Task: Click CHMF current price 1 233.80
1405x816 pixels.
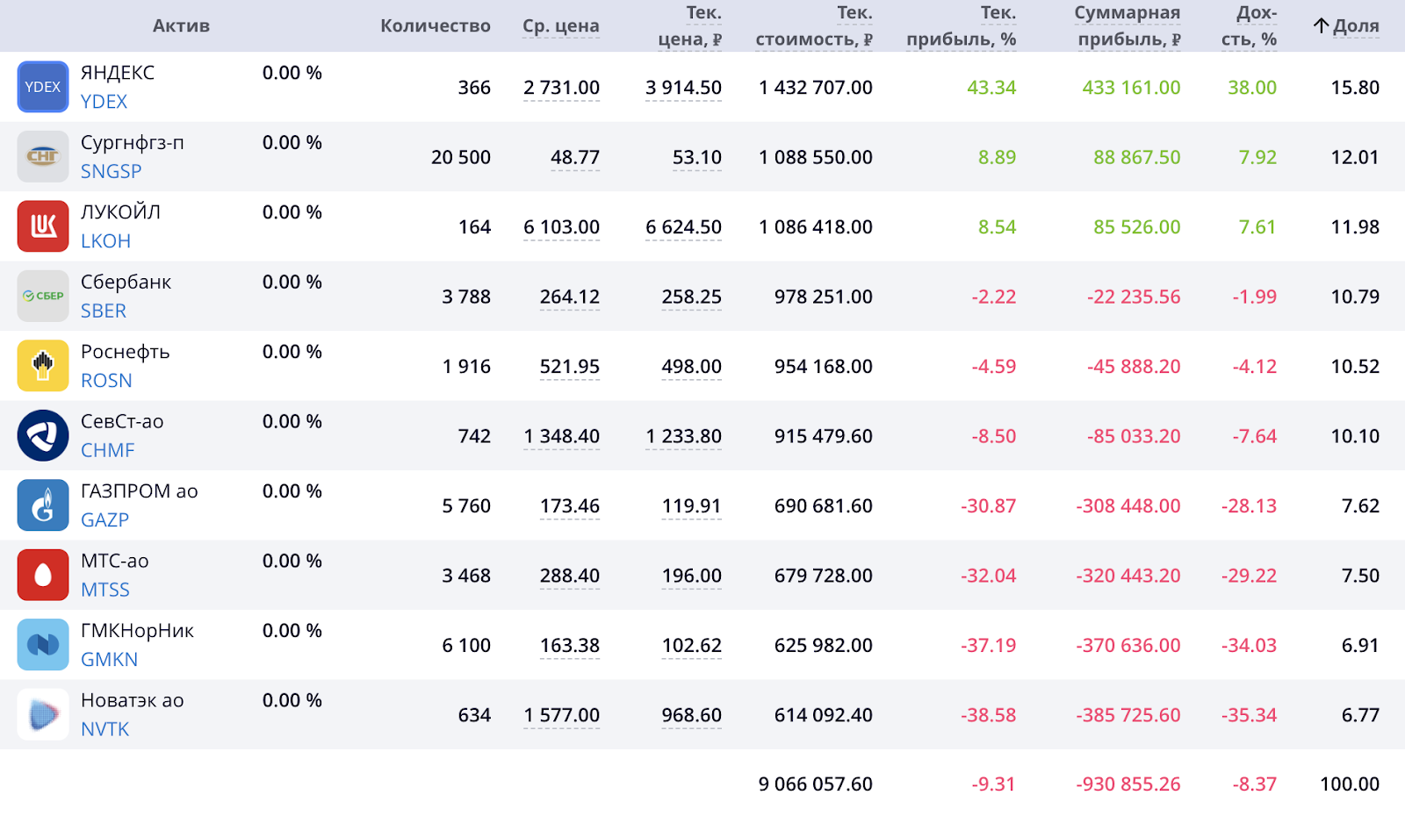Action: coord(683,437)
